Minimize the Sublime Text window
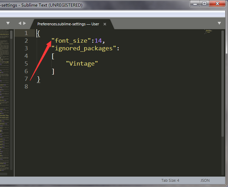Image resolution: width=228 pixels, height=187 pixels. [195, 3]
